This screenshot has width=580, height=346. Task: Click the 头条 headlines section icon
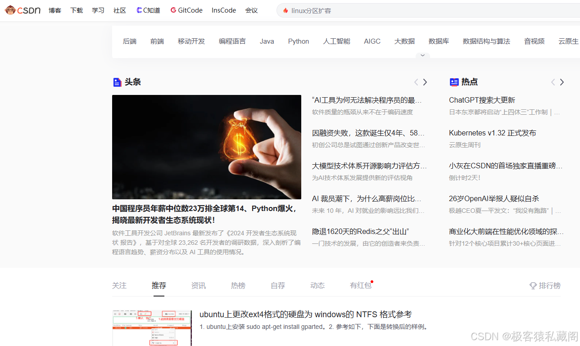pyautogui.click(x=117, y=82)
